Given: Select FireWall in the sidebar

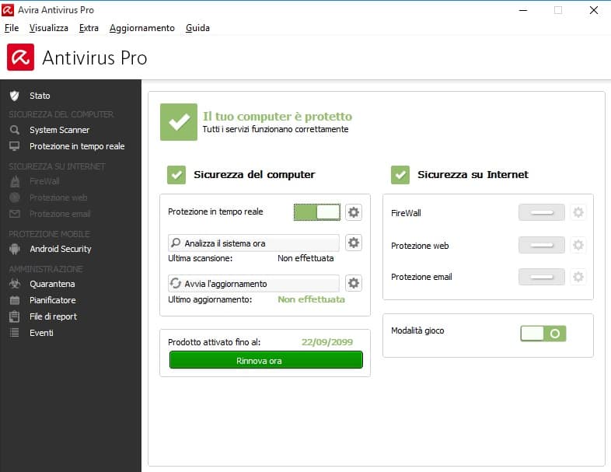Looking at the screenshot, I should [44, 181].
